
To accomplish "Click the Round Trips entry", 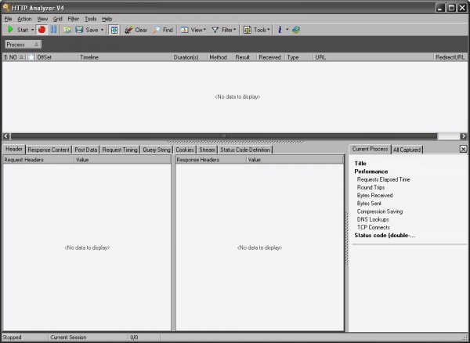I will (371, 187).
